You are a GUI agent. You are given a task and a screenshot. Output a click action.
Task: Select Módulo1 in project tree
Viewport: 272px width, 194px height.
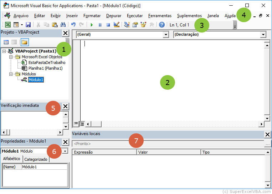point(36,80)
